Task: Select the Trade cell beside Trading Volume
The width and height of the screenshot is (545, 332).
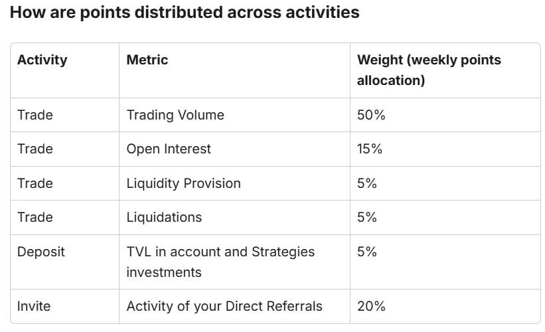Action: pyautogui.click(x=35, y=115)
